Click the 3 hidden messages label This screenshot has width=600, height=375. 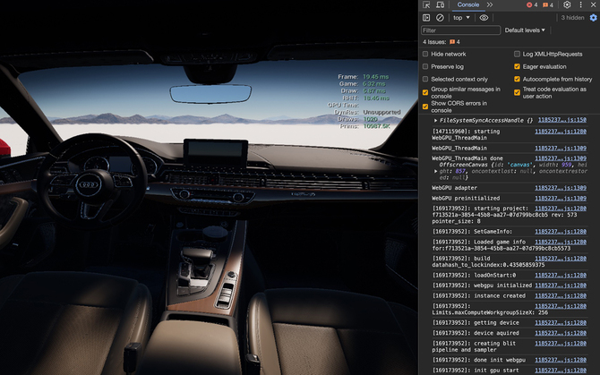[x=572, y=18]
